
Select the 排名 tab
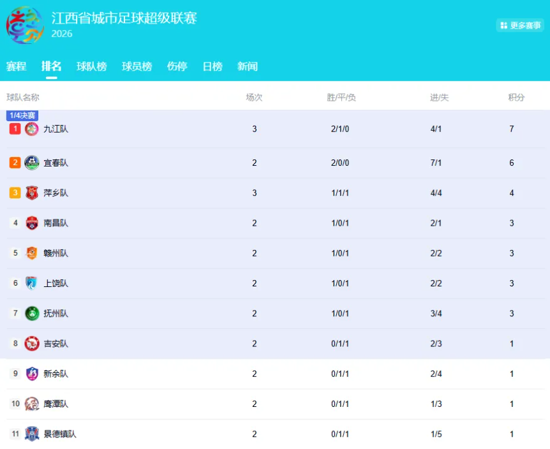click(x=51, y=66)
